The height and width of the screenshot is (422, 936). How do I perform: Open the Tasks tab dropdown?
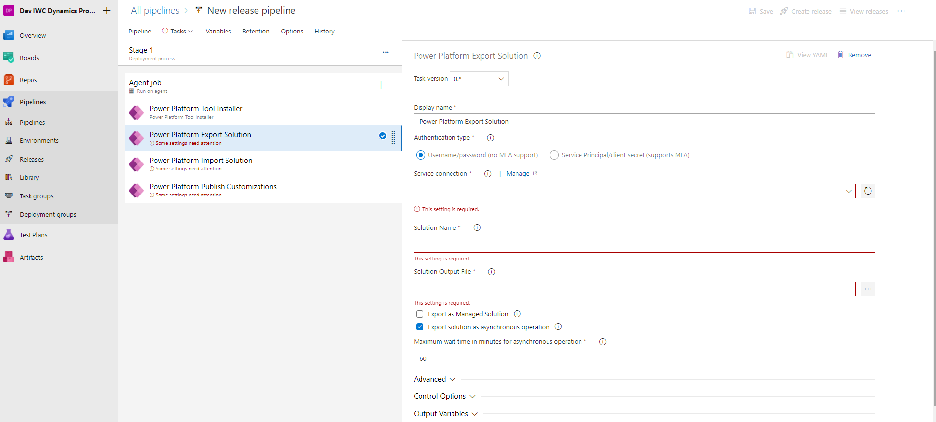coord(178,32)
